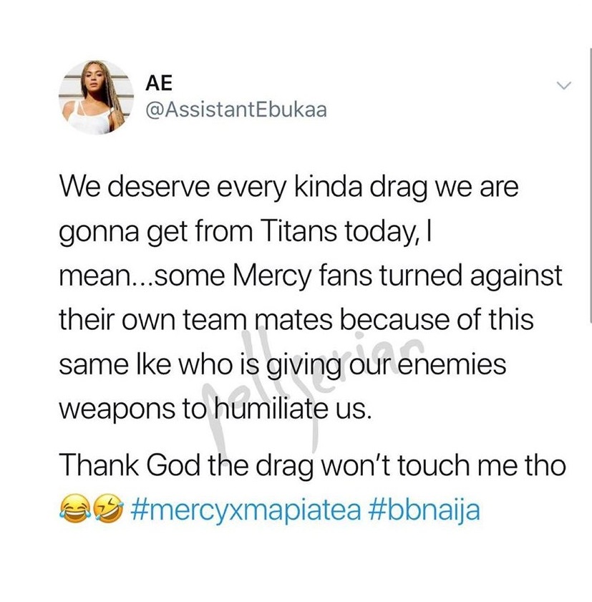Screen dimensions: 592x602
Task: Click the rolling laughing tilted emoji
Action: point(109,509)
